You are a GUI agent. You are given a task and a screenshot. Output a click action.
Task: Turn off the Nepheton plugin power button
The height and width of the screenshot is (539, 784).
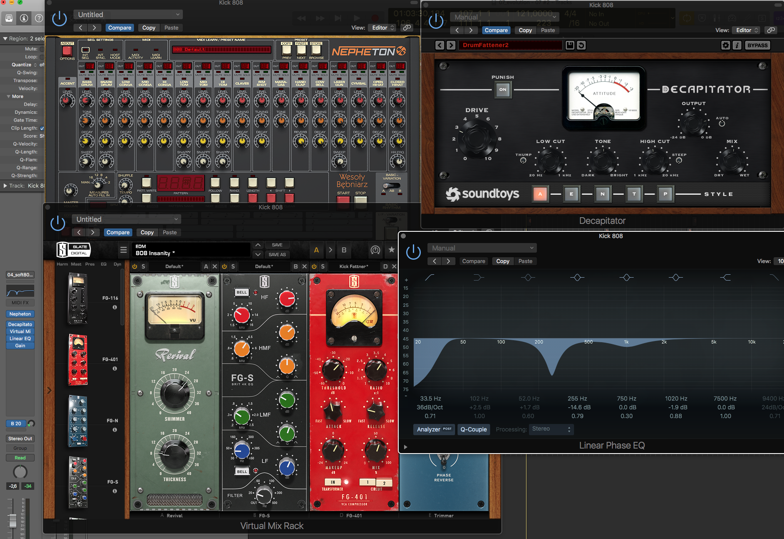[59, 18]
